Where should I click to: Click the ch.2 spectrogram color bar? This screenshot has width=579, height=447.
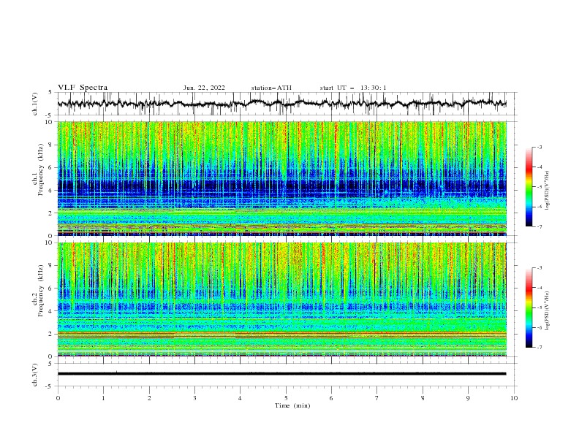coord(529,307)
